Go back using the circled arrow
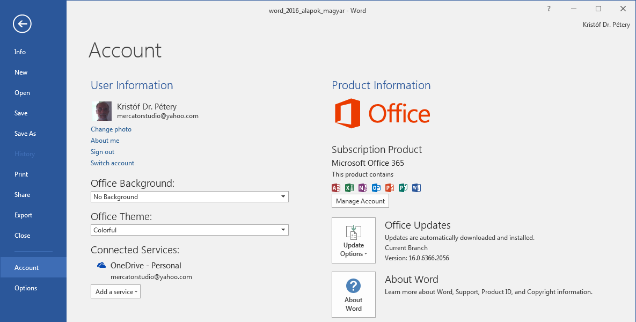Image resolution: width=636 pixels, height=322 pixels. click(22, 24)
